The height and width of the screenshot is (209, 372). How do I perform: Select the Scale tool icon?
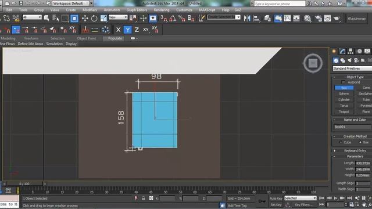103,18
